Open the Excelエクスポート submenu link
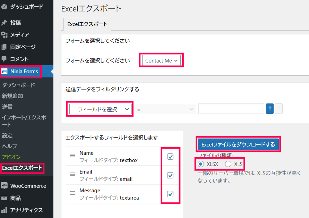 pos(22,168)
